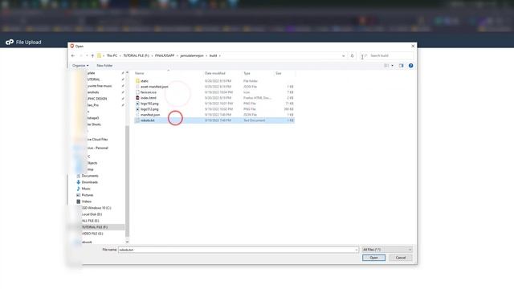Viewport: 514px width, 289px height.
Task: Open ALL FILE (E:) drive
Action: (x=90, y=221)
